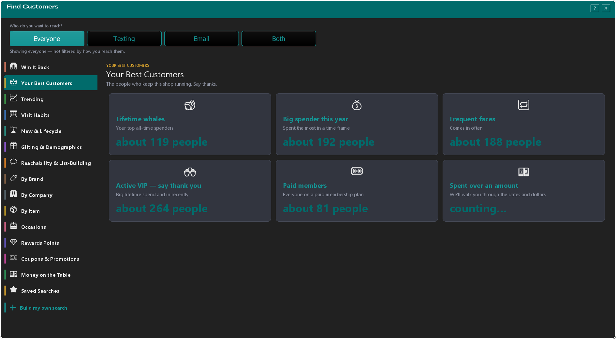616x339 pixels.
Task: Click the magnet icon beside Win It Back
Action: pos(13,66)
